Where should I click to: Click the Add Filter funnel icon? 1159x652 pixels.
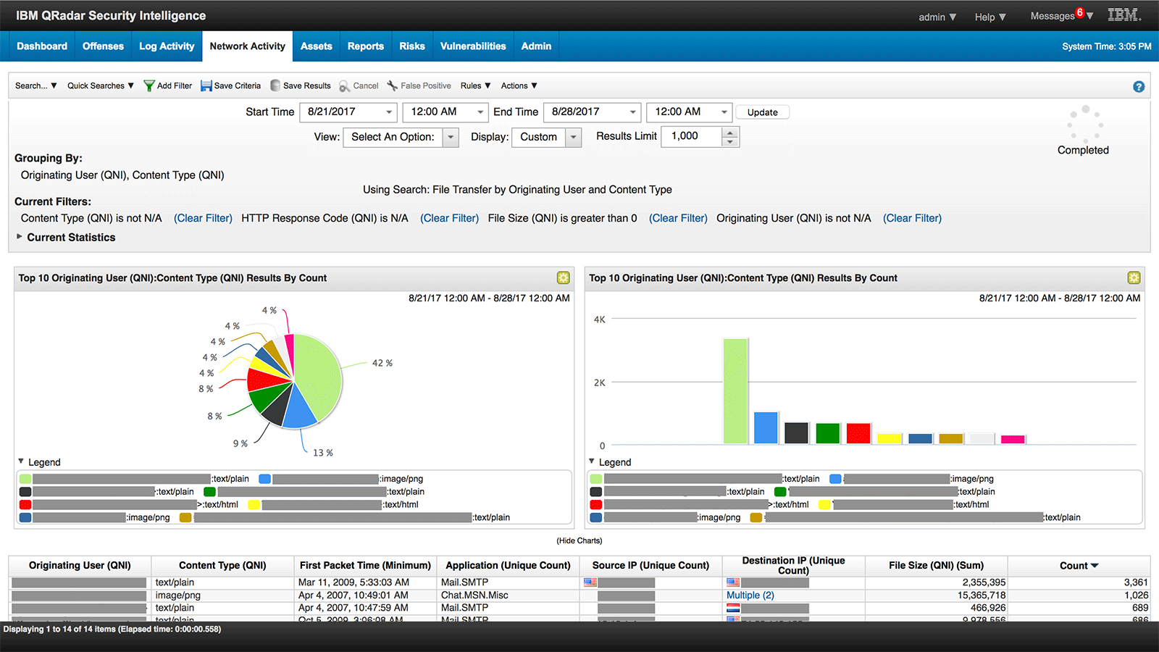[149, 85]
